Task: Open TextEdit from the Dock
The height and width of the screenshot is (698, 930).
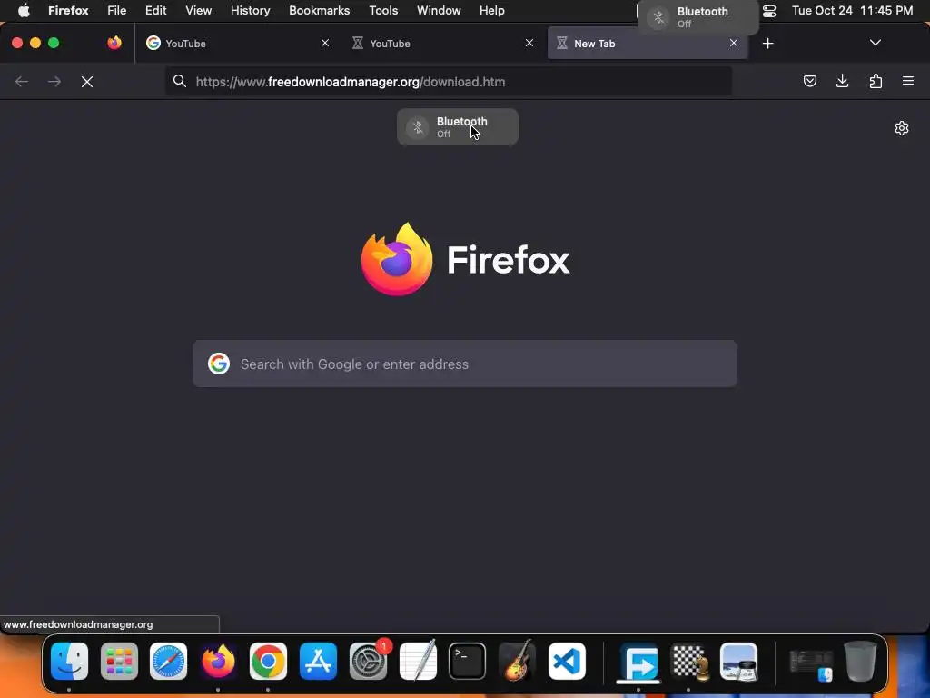Action: tap(418, 661)
